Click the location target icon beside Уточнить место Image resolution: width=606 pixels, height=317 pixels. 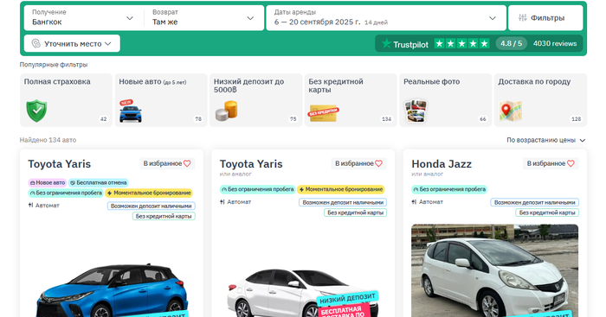point(36,43)
